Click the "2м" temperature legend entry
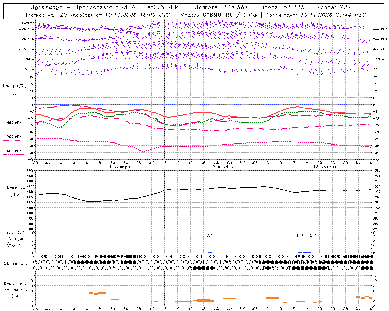The image size is (389, 311). click(14, 95)
